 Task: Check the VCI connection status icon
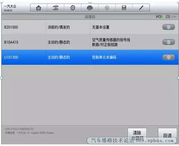[x=159, y=17]
